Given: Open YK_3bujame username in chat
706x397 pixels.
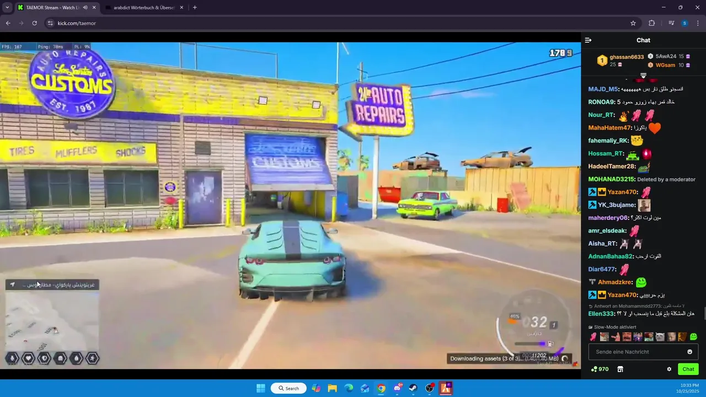Looking at the screenshot, I should point(617,205).
